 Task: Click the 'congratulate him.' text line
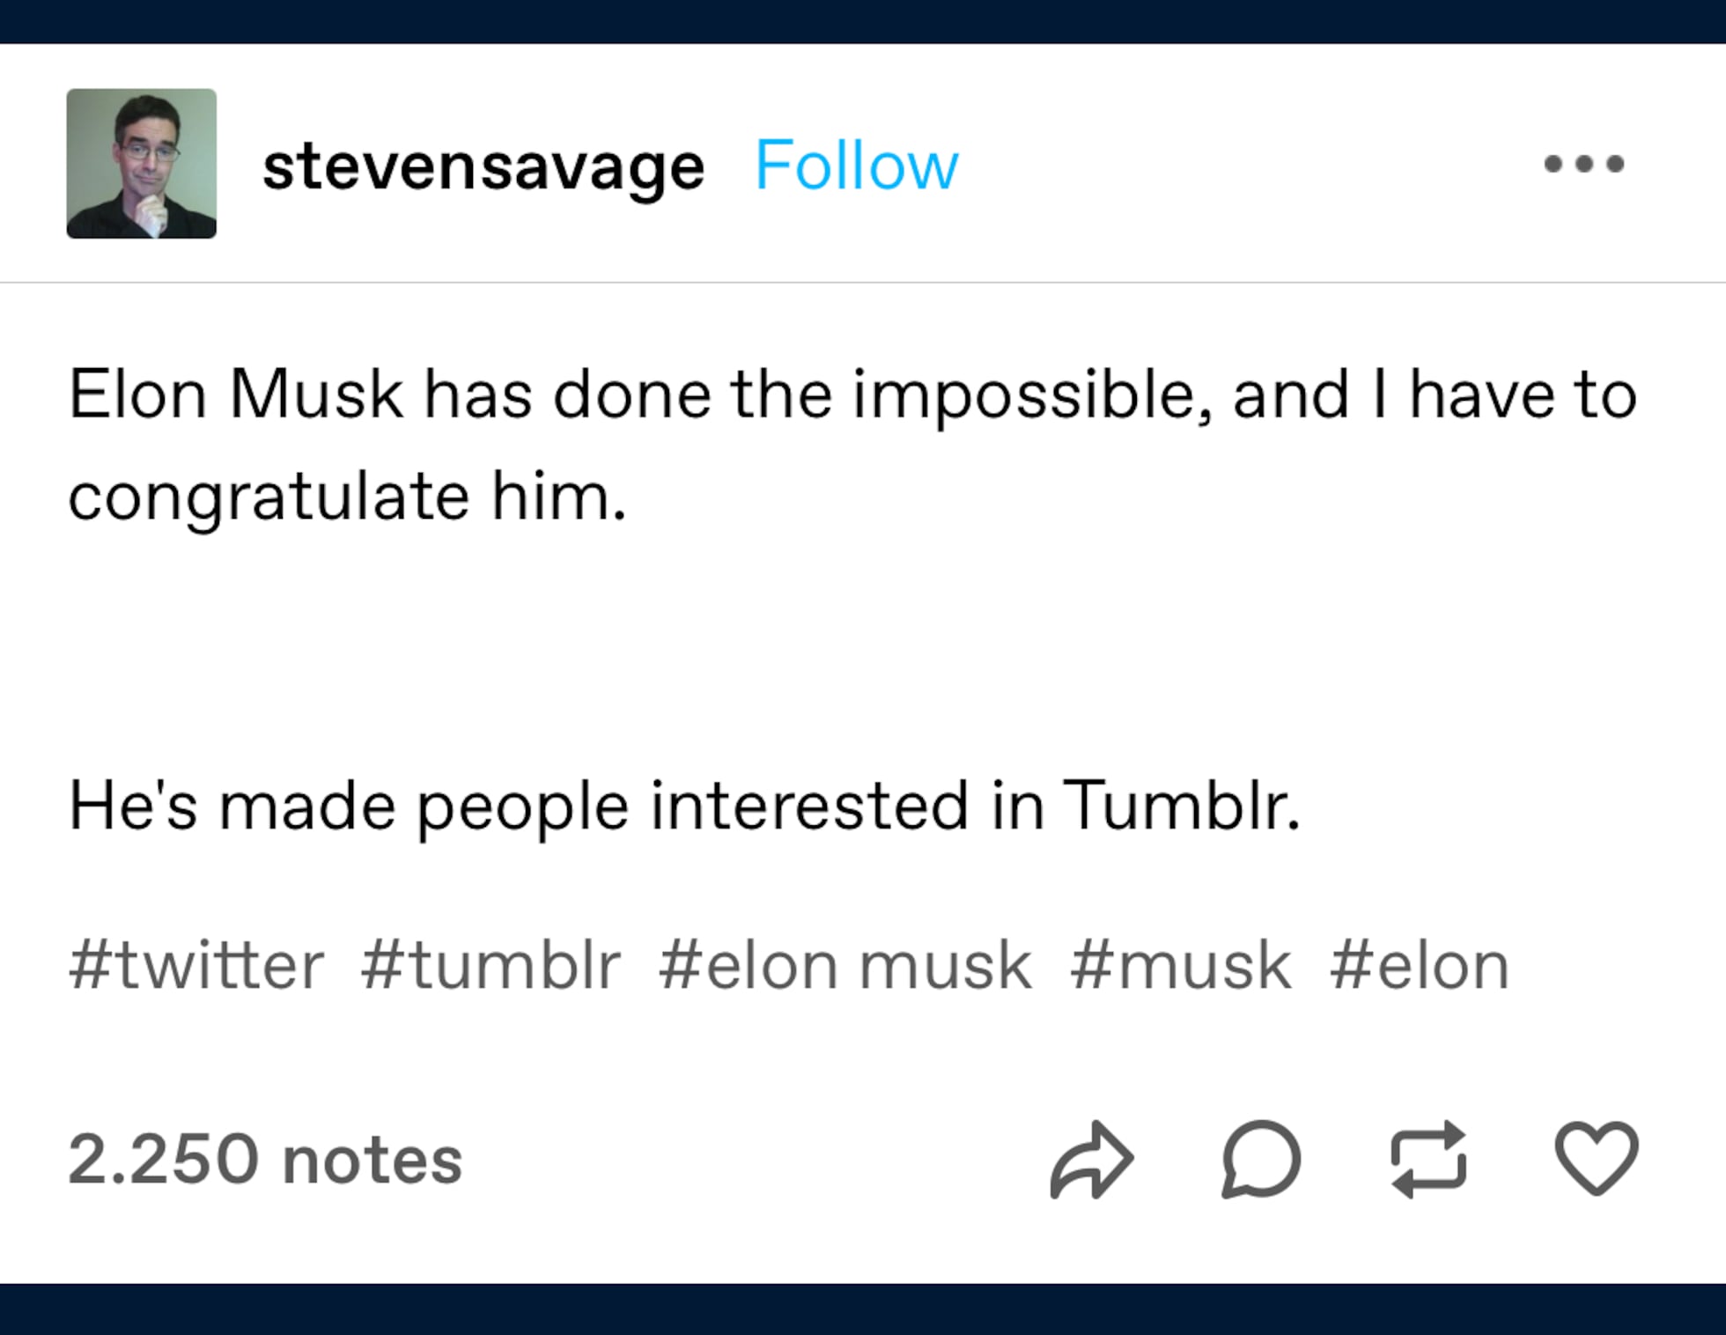347,497
